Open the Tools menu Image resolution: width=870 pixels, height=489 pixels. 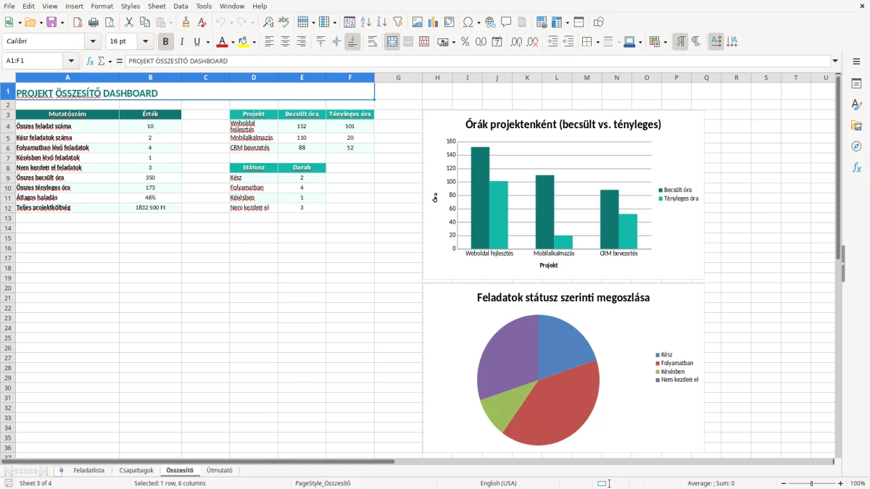click(204, 6)
